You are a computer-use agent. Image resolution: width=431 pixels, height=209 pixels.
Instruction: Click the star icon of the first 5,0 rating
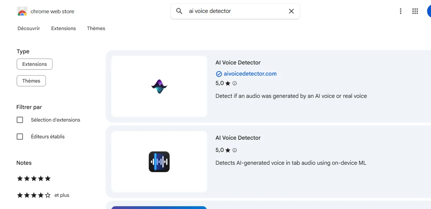(228, 83)
